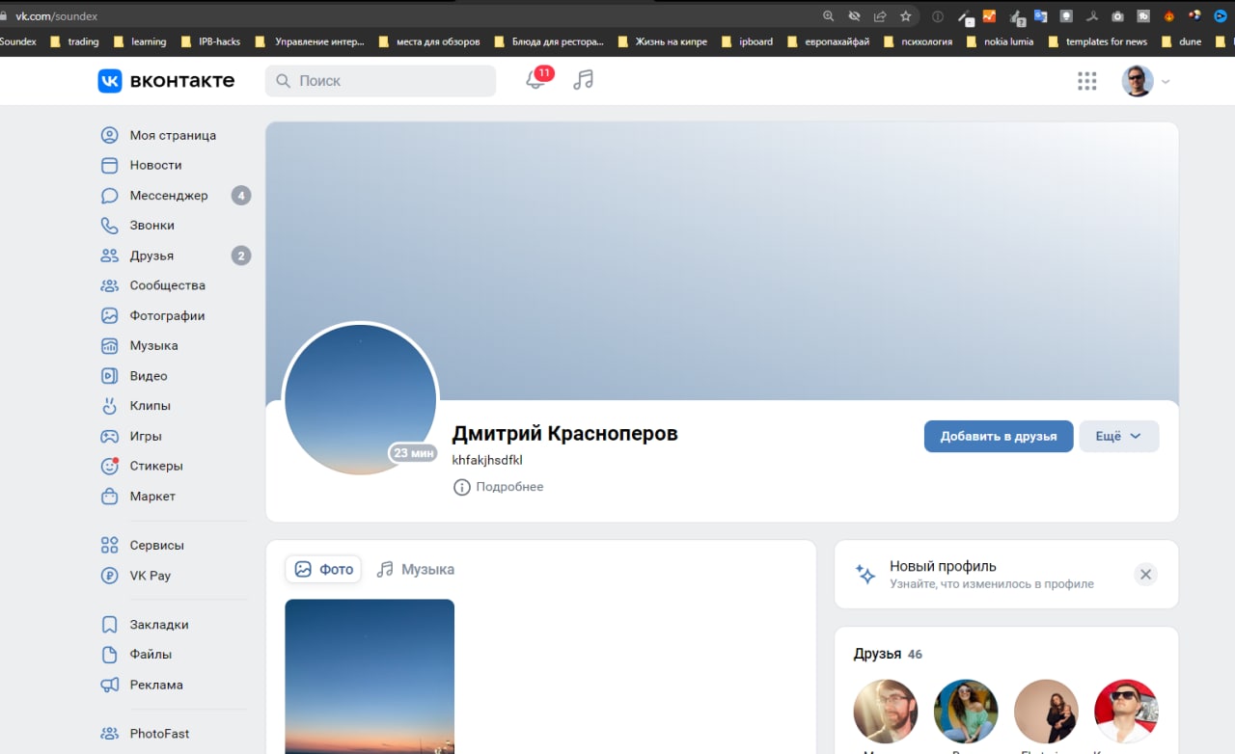This screenshot has width=1235, height=754.
Task: Click the VKontakte logo
Action: pyautogui.click(x=166, y=81)
